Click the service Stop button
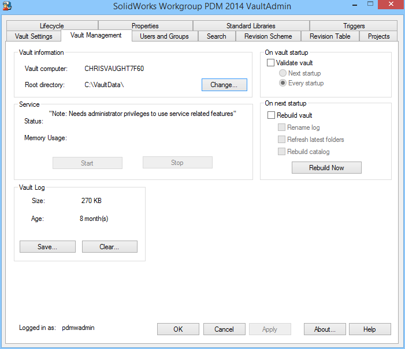The height and width of the screenshot is (349, 405). tap(177, 163)
